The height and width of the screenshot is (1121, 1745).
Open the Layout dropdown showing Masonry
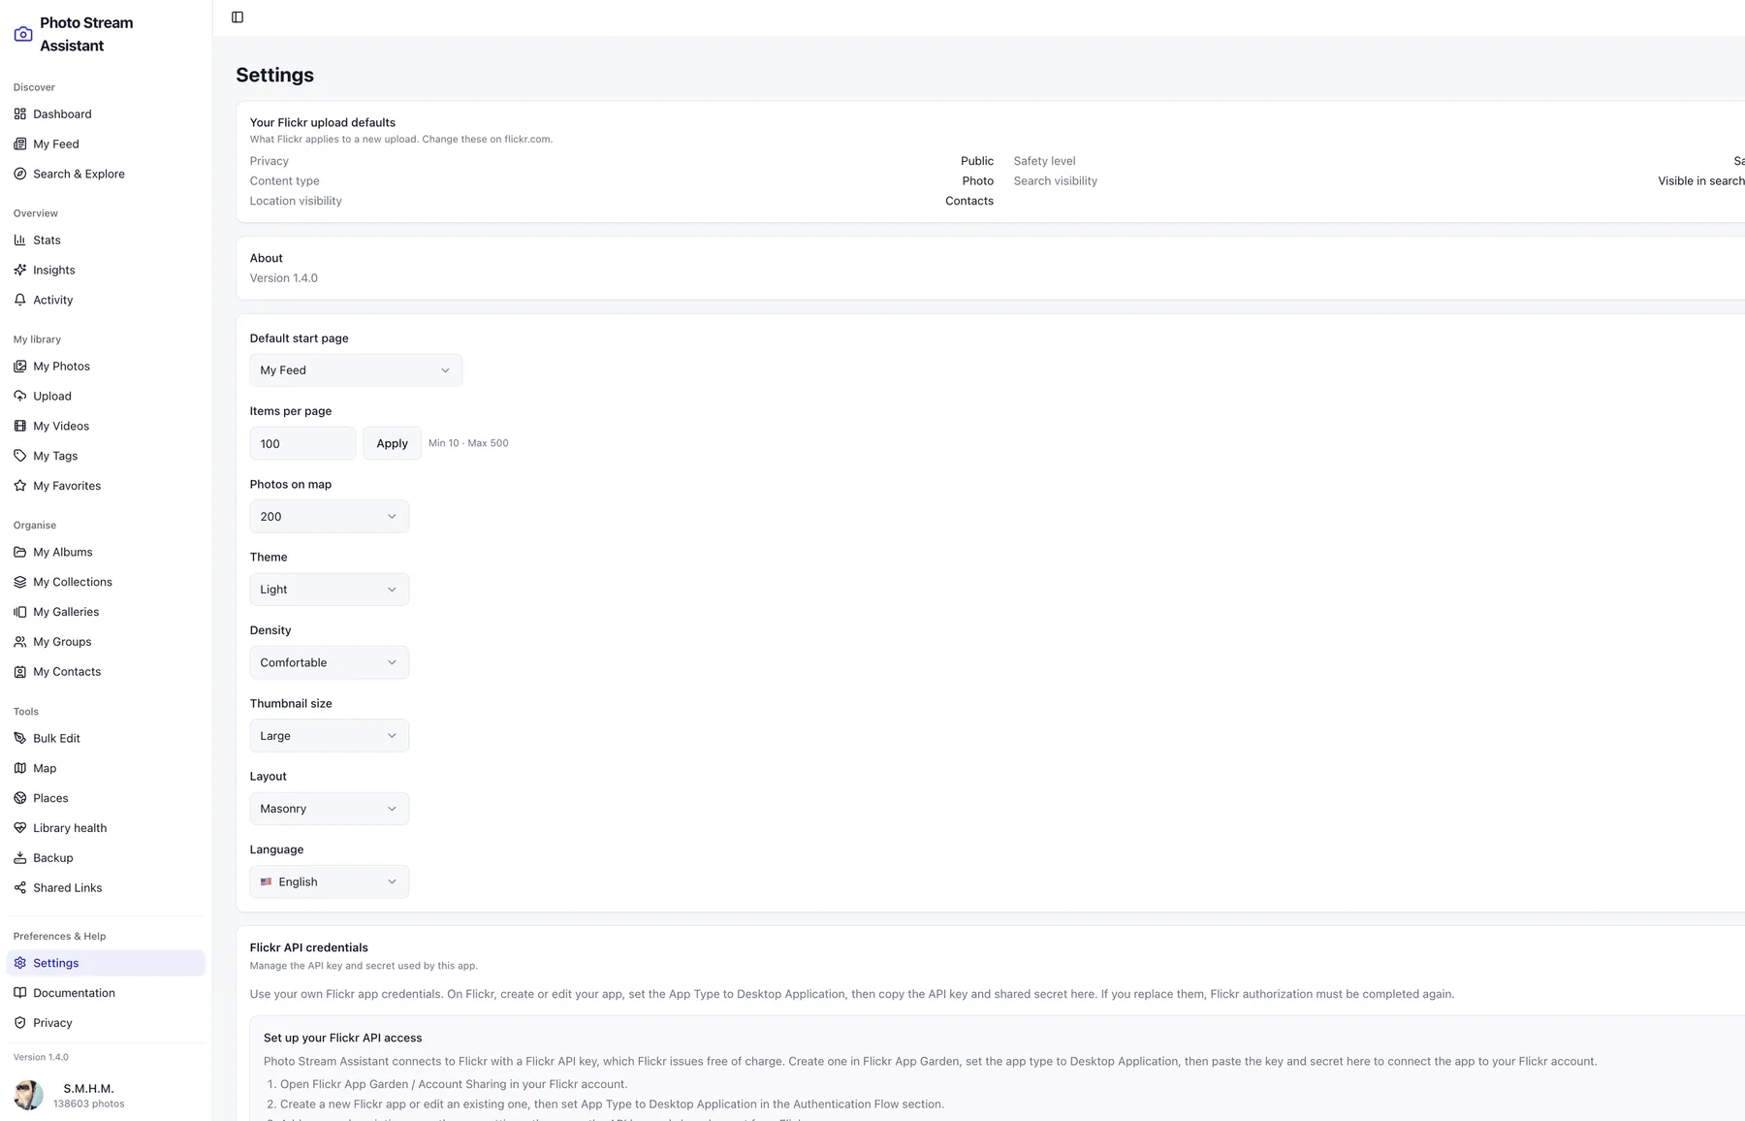tap(330, 809)
